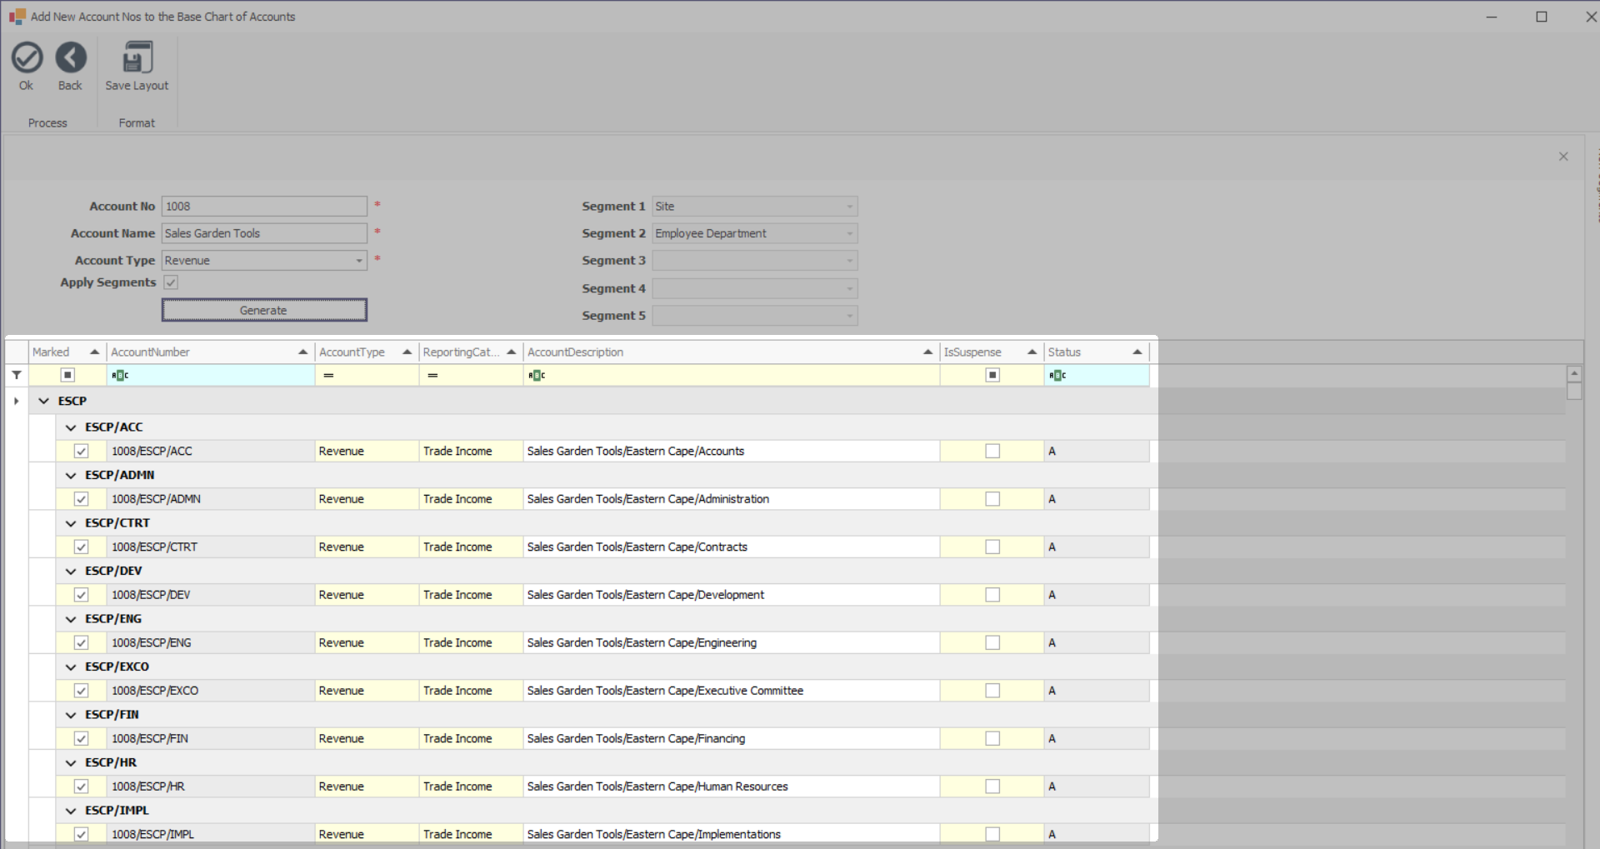Close the account form panel
The width and height of the screenshot is (1600, 849).
click(x=1563, y=157)
